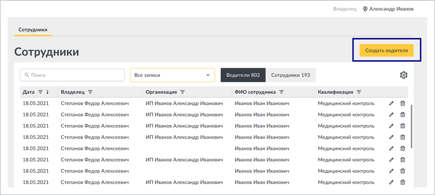Viewport: 435px width, 195px height.
Task: Switch to Сотрудники 193 view
Action: coord(290,75)
